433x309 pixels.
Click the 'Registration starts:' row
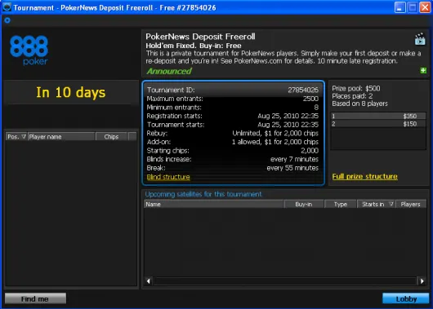233,116
